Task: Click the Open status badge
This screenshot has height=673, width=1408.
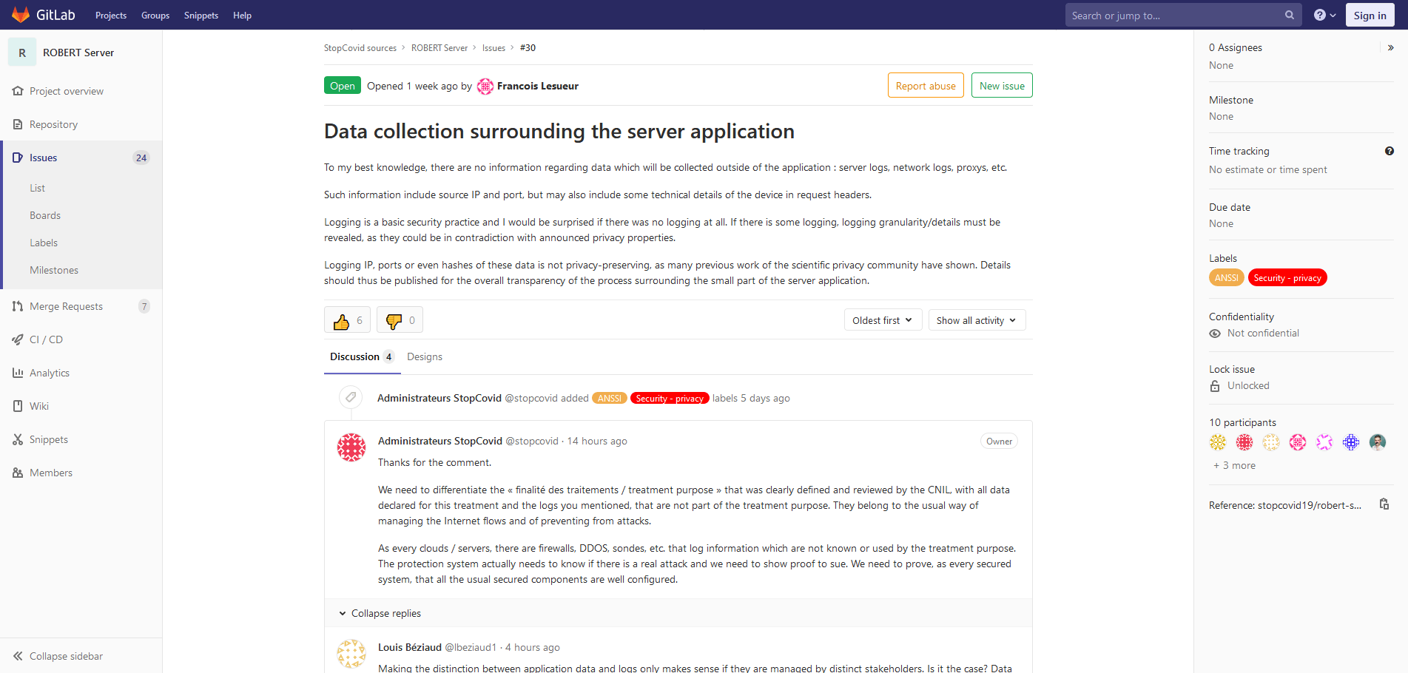Action: point(343,86)
